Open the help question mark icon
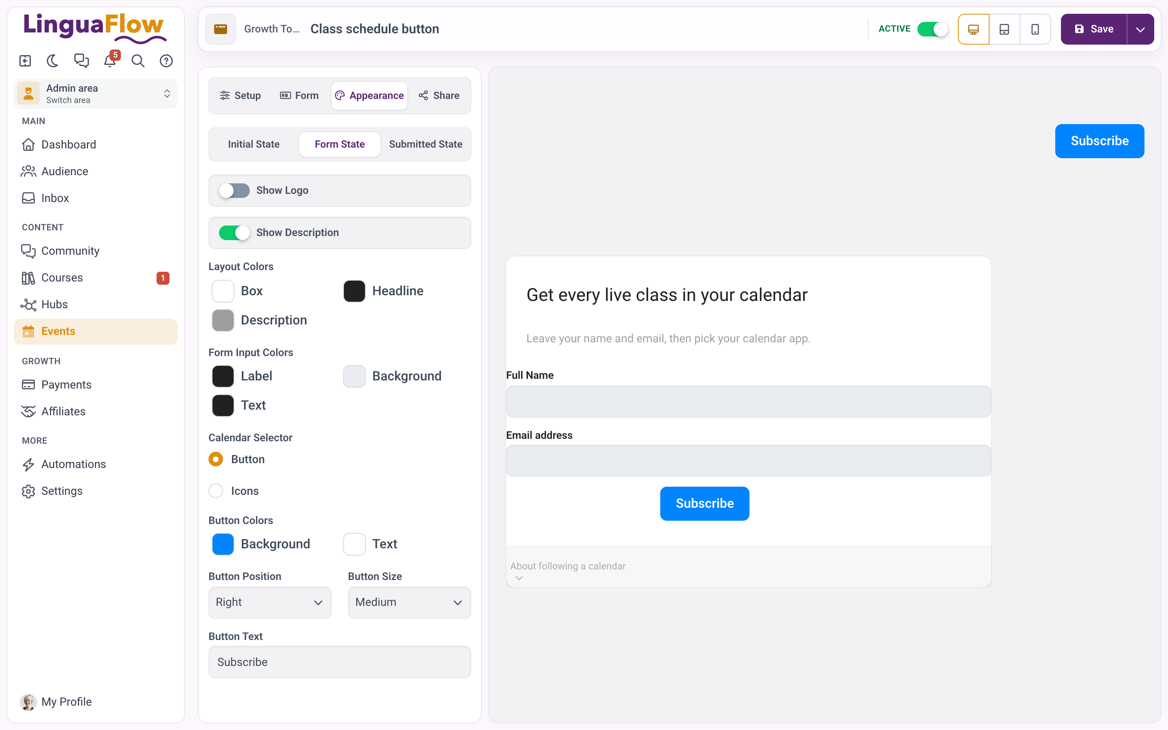1168x730 pixels. pyautogui.click(x=166, y=61)
